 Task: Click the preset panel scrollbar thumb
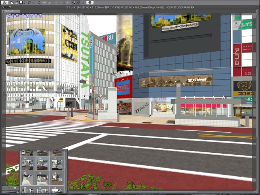point(66,164)
